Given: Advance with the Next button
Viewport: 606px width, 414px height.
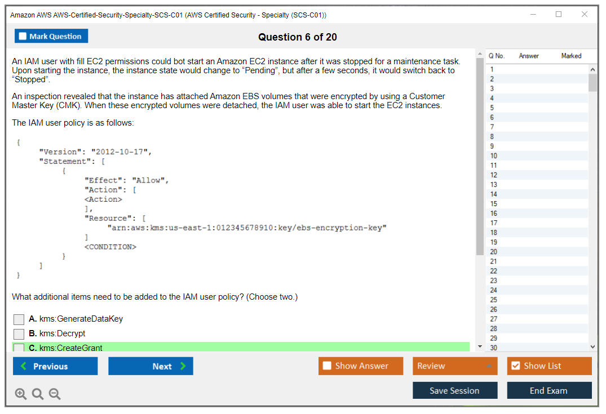Looking at the screenshot, I should tap(151, 366).
